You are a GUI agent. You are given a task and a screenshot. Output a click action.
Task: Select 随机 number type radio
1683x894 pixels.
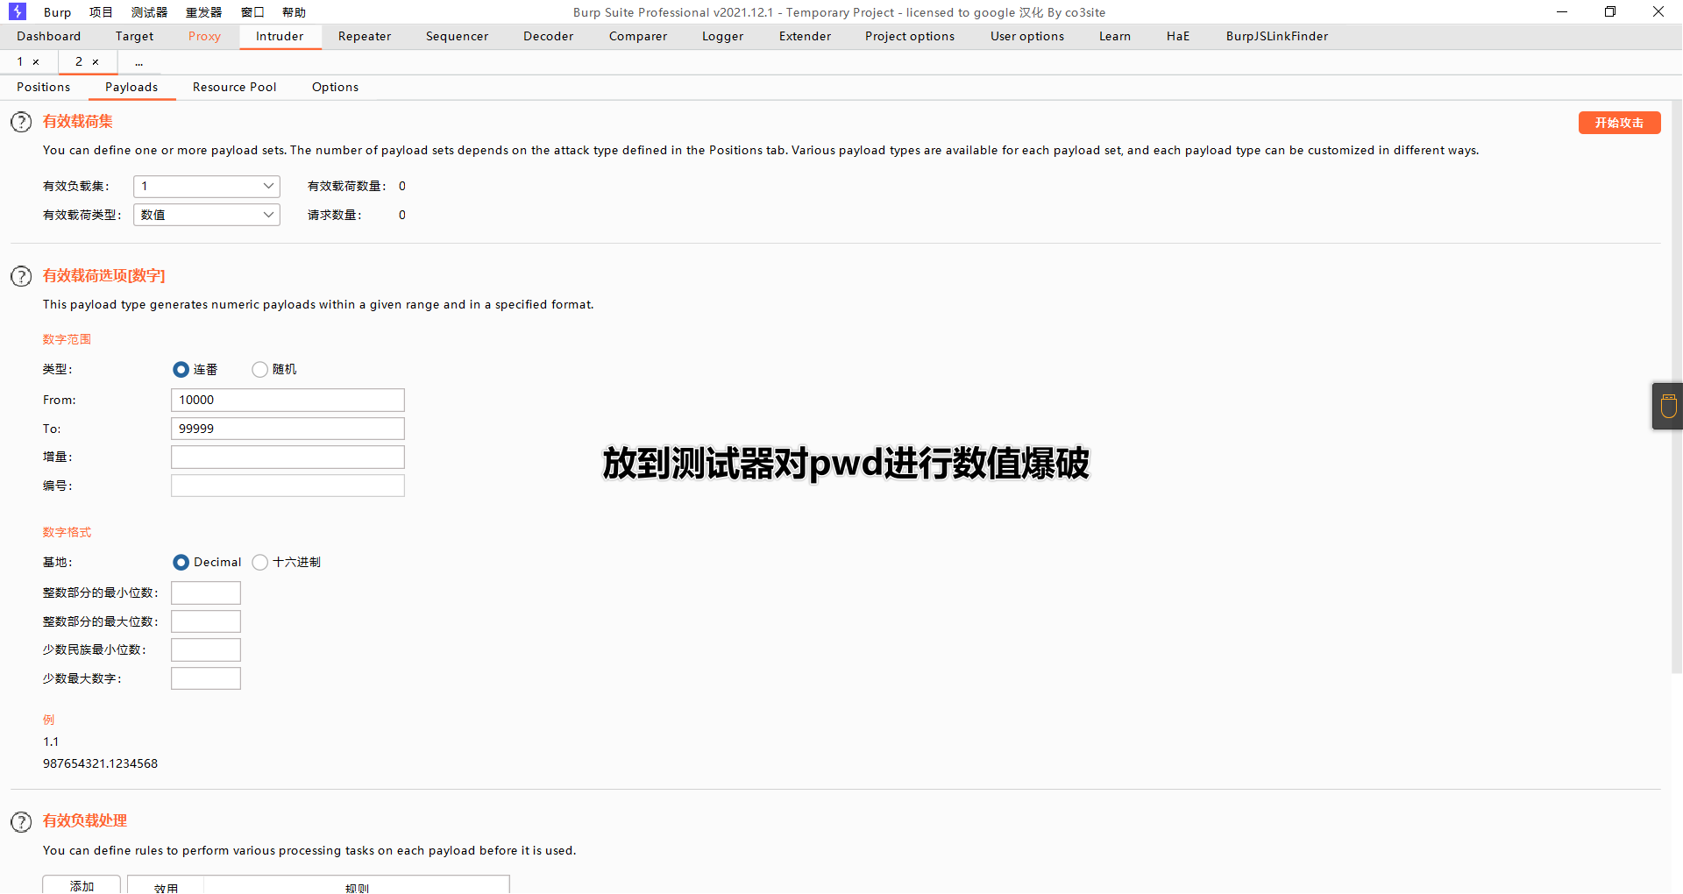(x=259, y=370)
